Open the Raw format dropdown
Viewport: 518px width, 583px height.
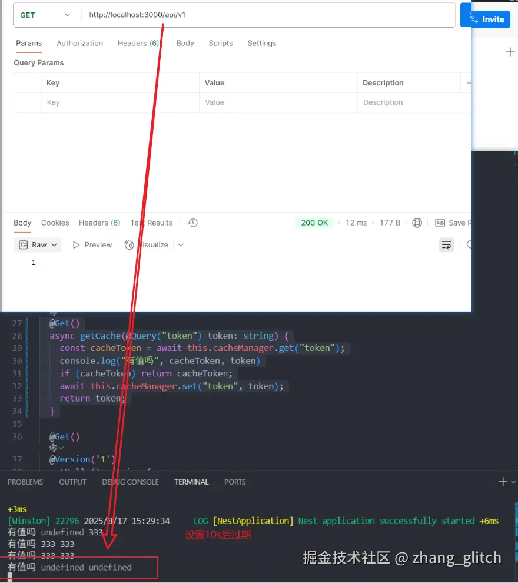[x=38, y=244]
